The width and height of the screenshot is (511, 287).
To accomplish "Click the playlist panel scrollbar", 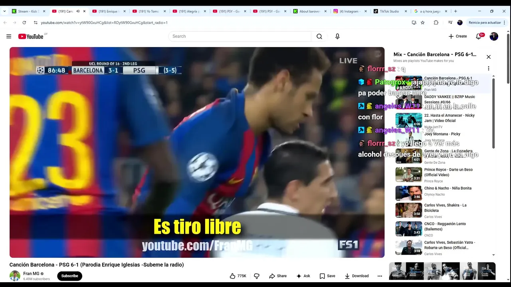I will coord(493,114).
